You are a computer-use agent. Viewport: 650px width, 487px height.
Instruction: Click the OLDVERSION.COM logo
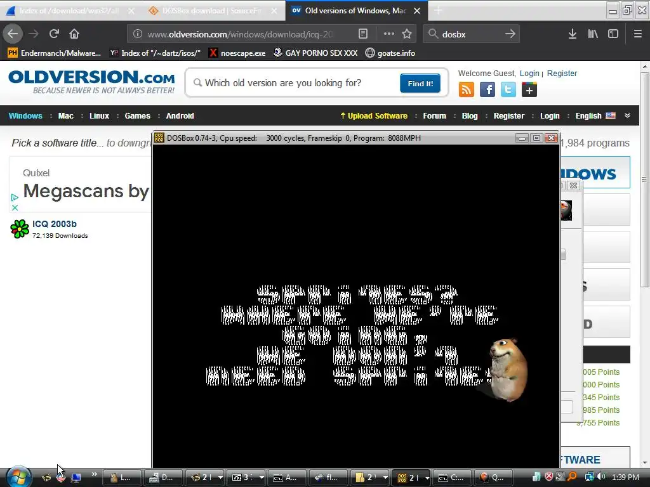click(x=91, y=82)
